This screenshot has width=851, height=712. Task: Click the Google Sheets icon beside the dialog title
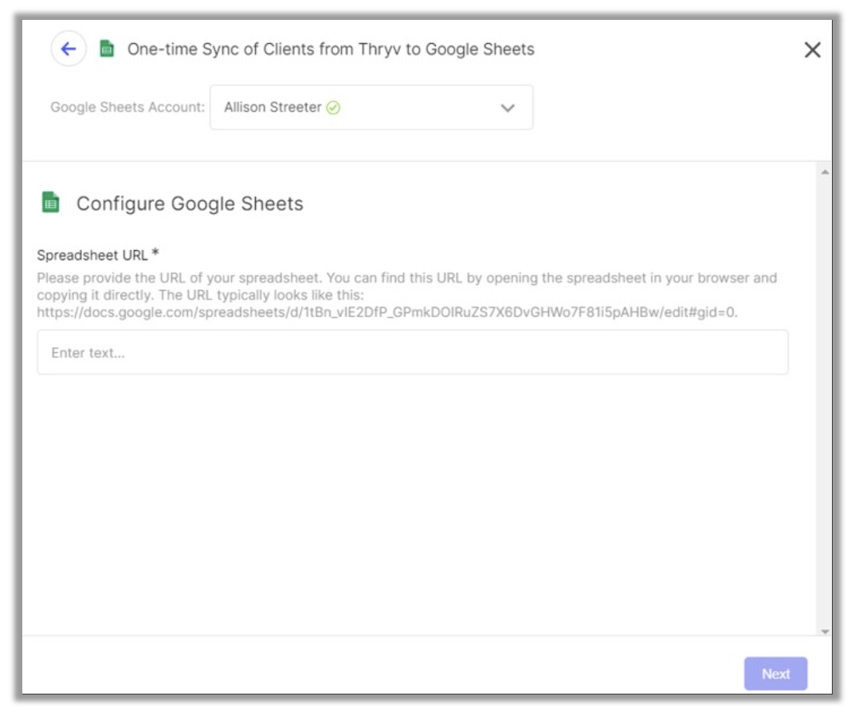coord(107,49)
